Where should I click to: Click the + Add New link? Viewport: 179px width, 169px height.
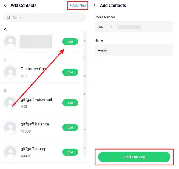point(78,5)
